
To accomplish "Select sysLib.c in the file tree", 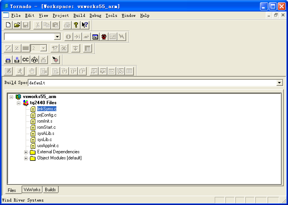I will click(44, 139).
